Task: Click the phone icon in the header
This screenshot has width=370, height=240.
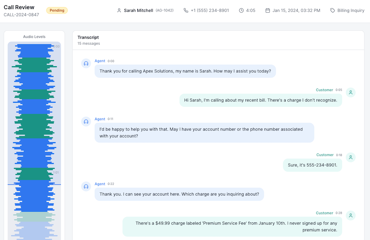Action: [186, 11]
